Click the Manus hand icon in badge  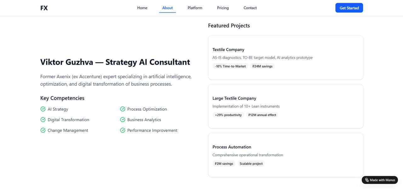(x=367, y=180)
